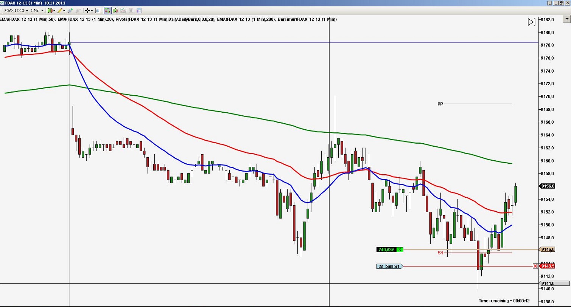The image size is (571, 307).
Task: Open the chart window layout icon
Action: point(138,11)
